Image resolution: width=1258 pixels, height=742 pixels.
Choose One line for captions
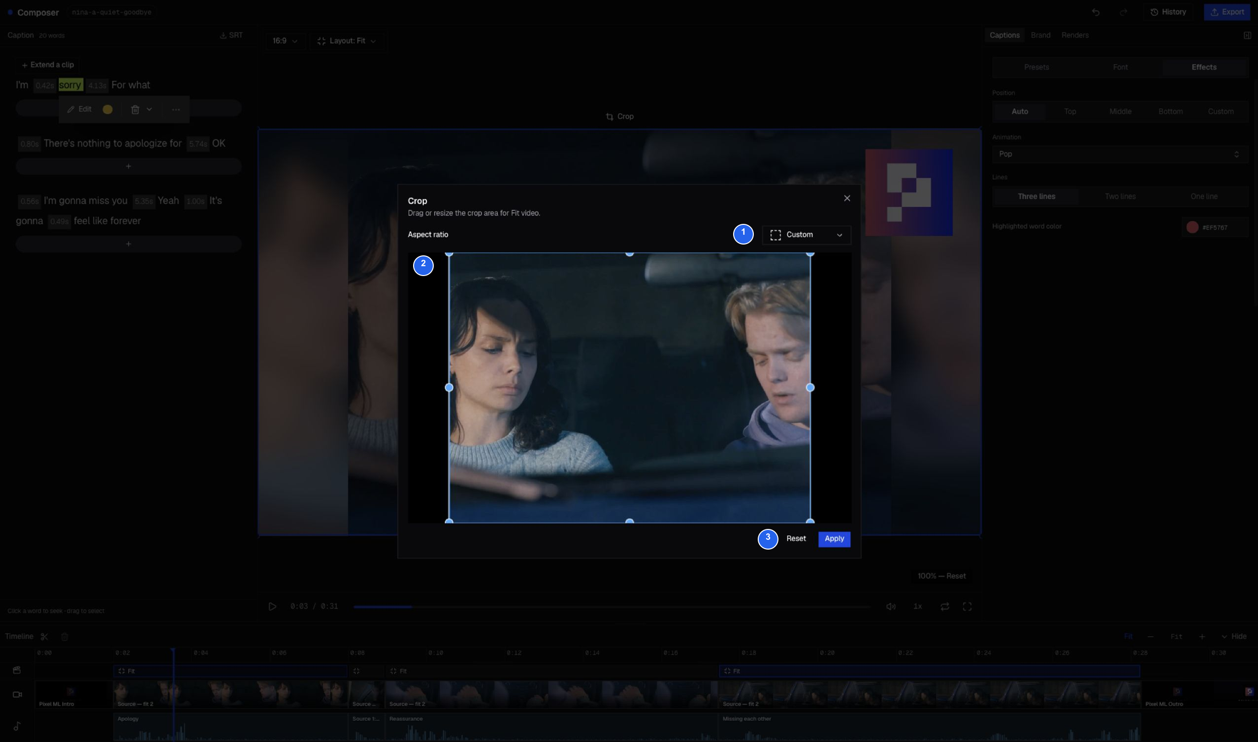[1204, 196]
